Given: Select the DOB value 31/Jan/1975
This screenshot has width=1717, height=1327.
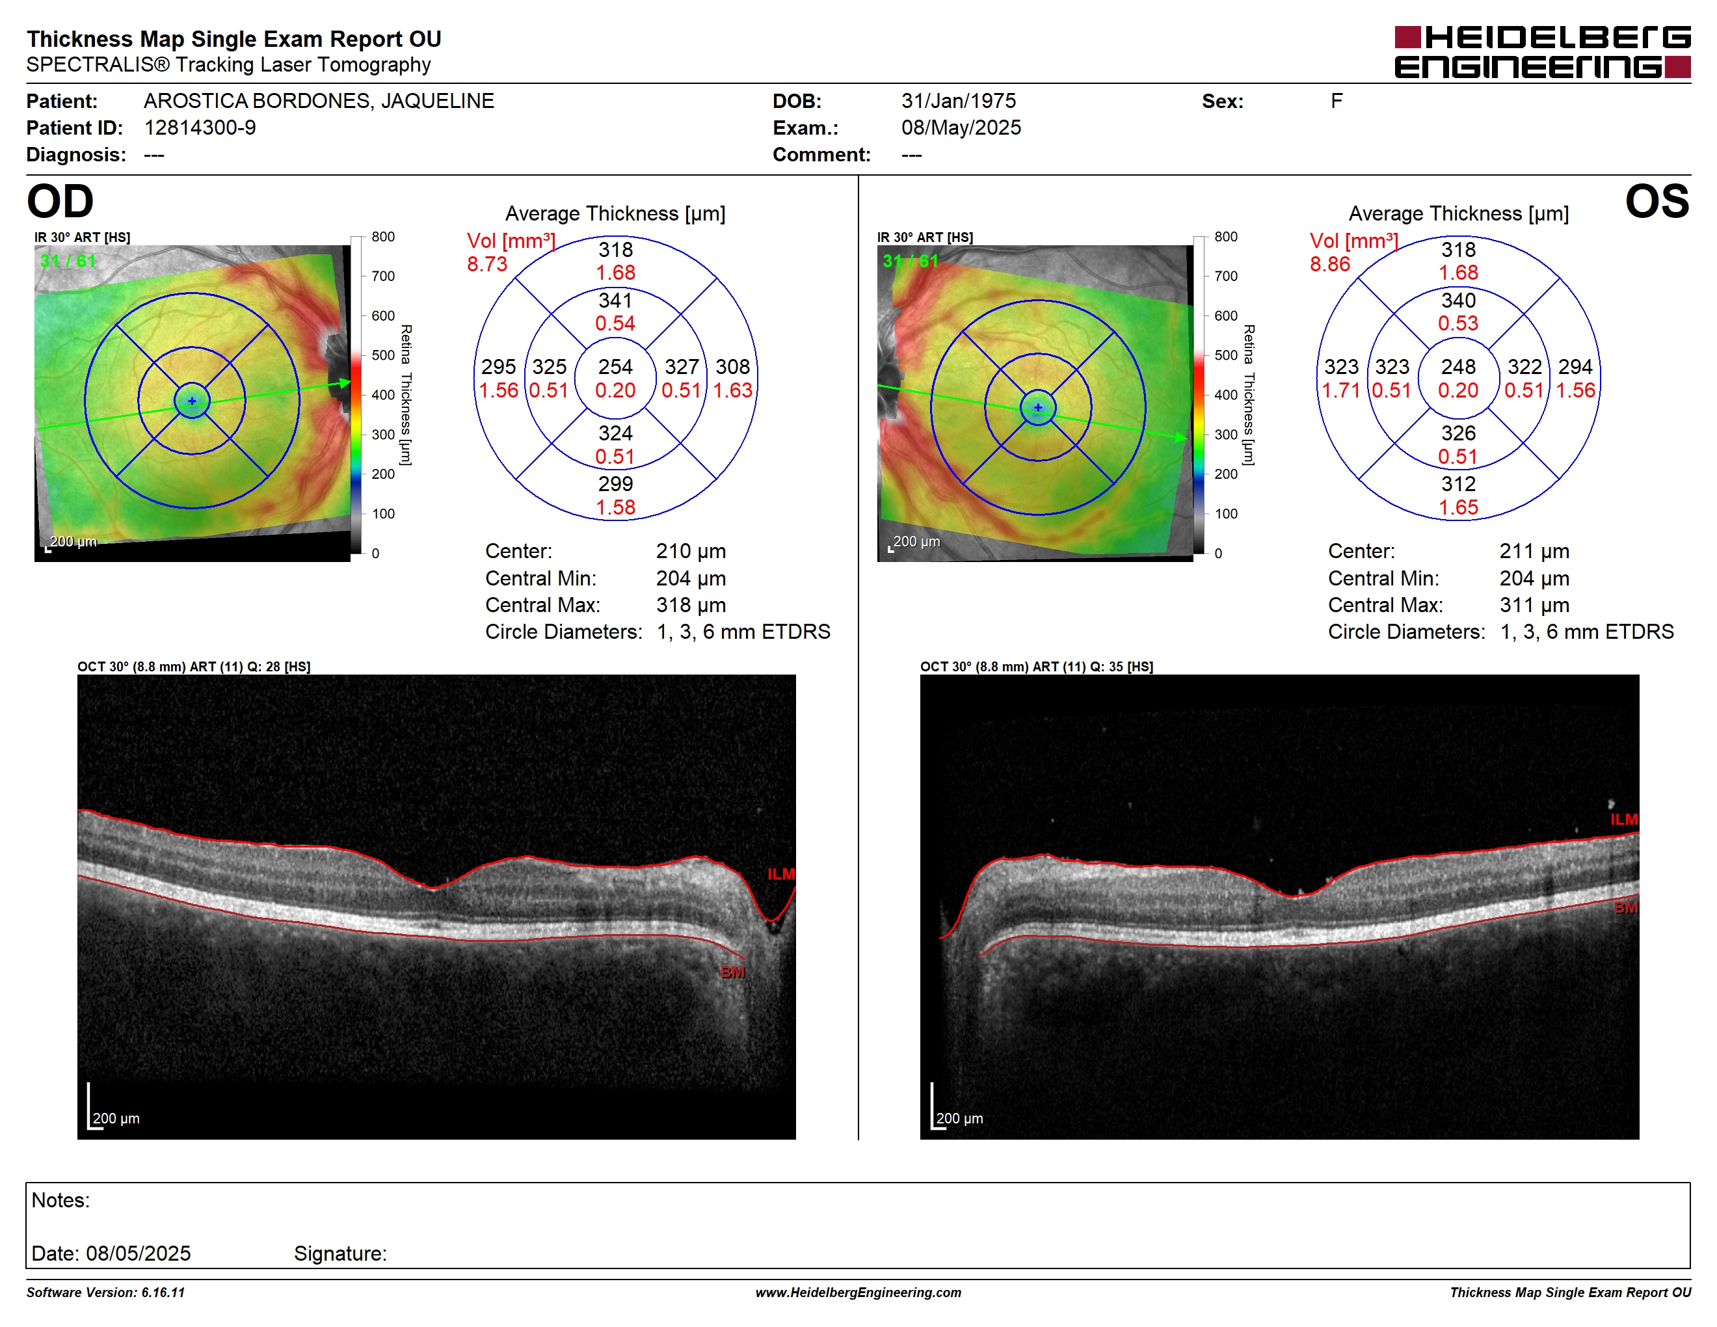Looking at the screenshot, I should (x=959, y=101).
